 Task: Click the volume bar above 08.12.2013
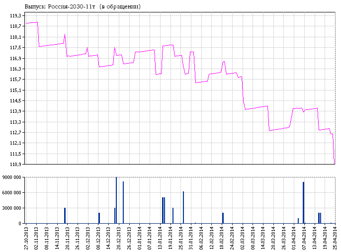click(99, 218)
